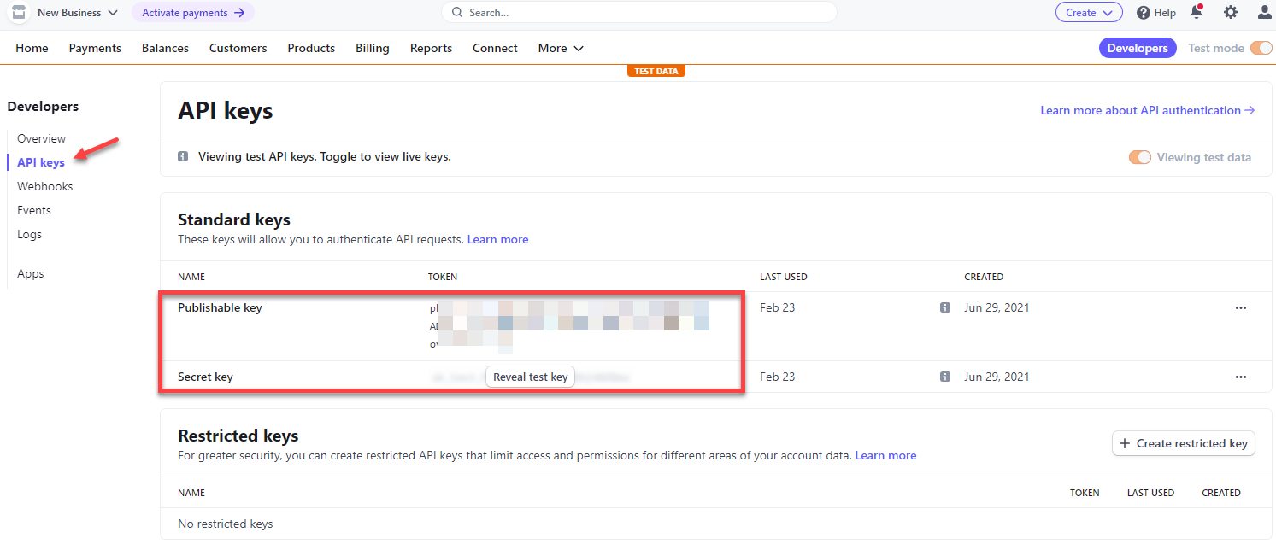This screenshot has width=1276, height=544.
Task: Click Activate payments button
Action: [x=193, y=13]
